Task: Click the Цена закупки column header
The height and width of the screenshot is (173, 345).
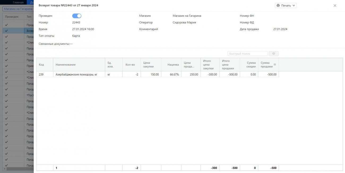Action: pyautogui.click(x=147, y=65)
